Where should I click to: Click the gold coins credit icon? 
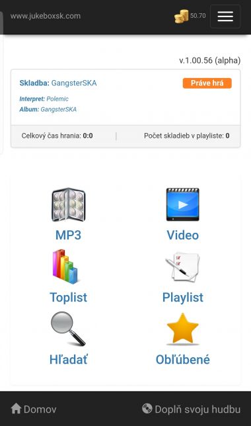pos(181,17)
